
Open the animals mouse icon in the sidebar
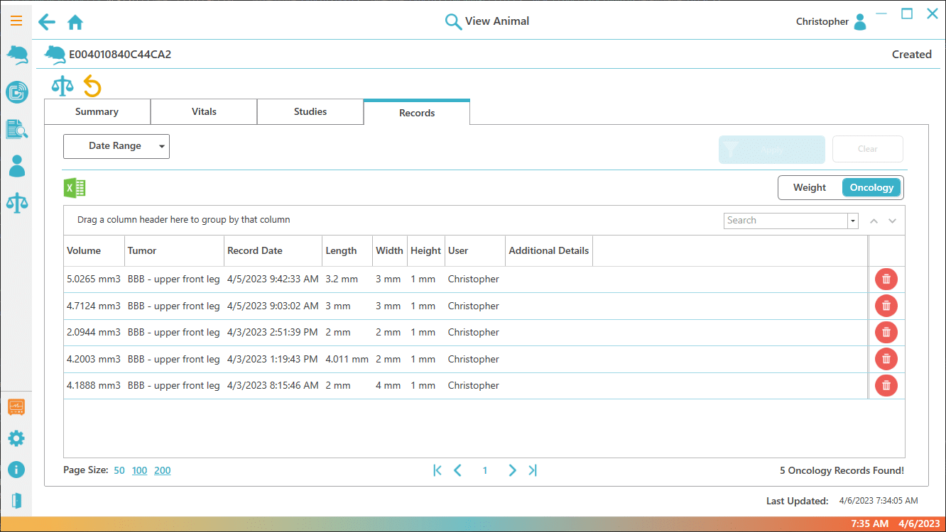pos(16,55)
